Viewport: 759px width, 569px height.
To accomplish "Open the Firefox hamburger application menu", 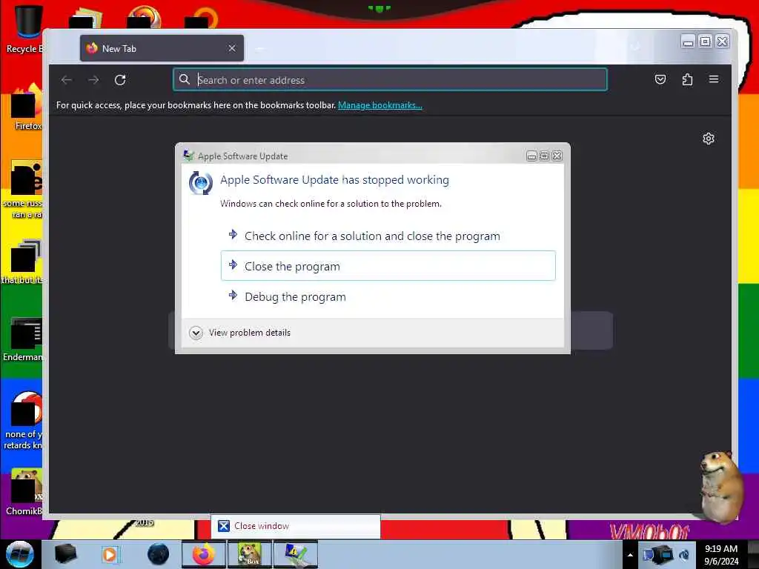I will click(x=714, y=79).
